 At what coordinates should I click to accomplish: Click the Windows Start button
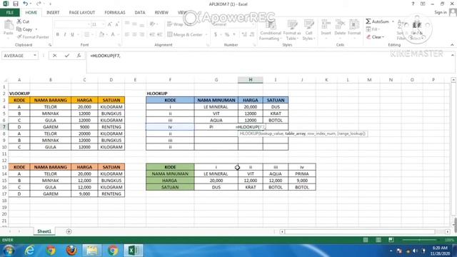[x=9, y=251]
